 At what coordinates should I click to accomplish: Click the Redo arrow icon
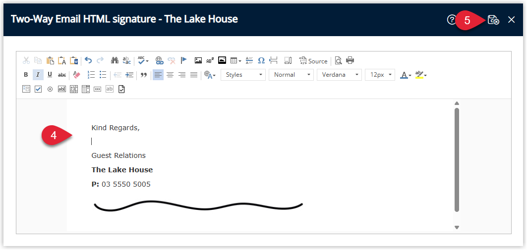click(100, 60)
